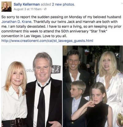123x127 pixels.
Task: Click the globe public privacy icon
Action: (45, 9)
